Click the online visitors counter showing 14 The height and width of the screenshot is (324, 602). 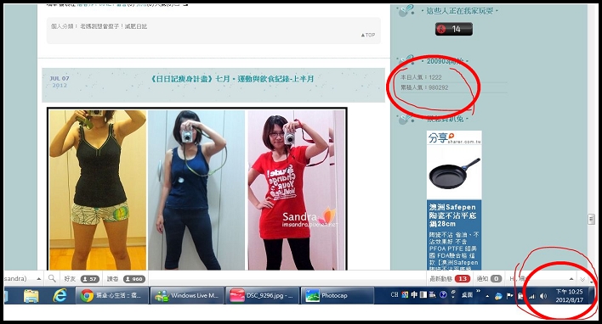click(x=454, y=29)
